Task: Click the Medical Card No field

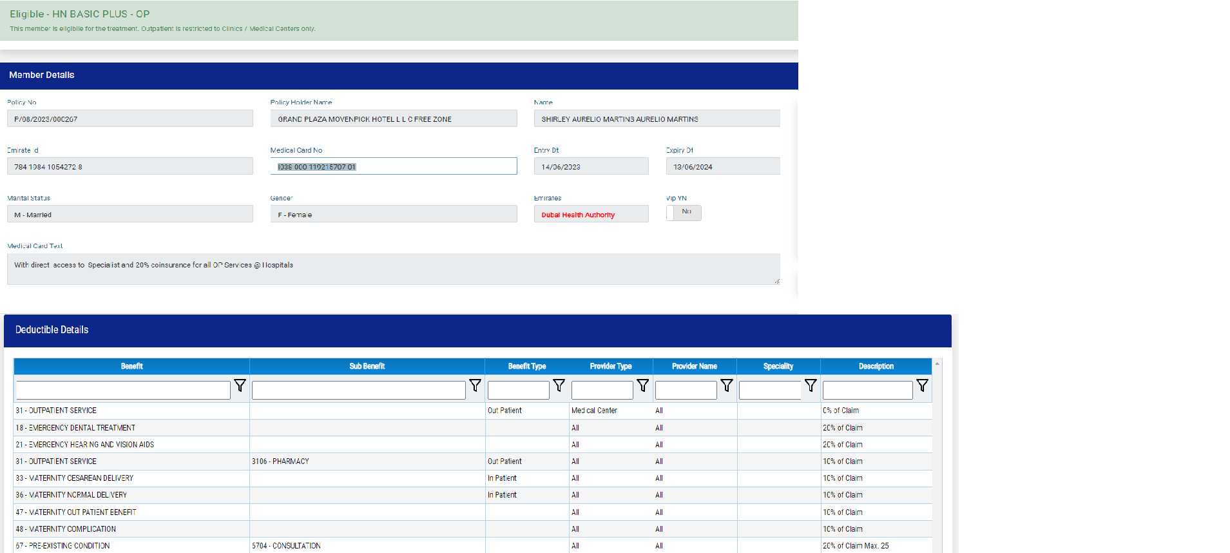Action: coord(393,166)
